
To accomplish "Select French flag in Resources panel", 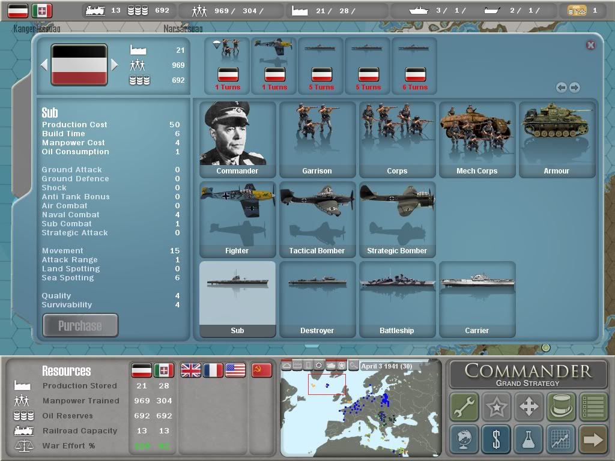I will (x=213, y=370).
